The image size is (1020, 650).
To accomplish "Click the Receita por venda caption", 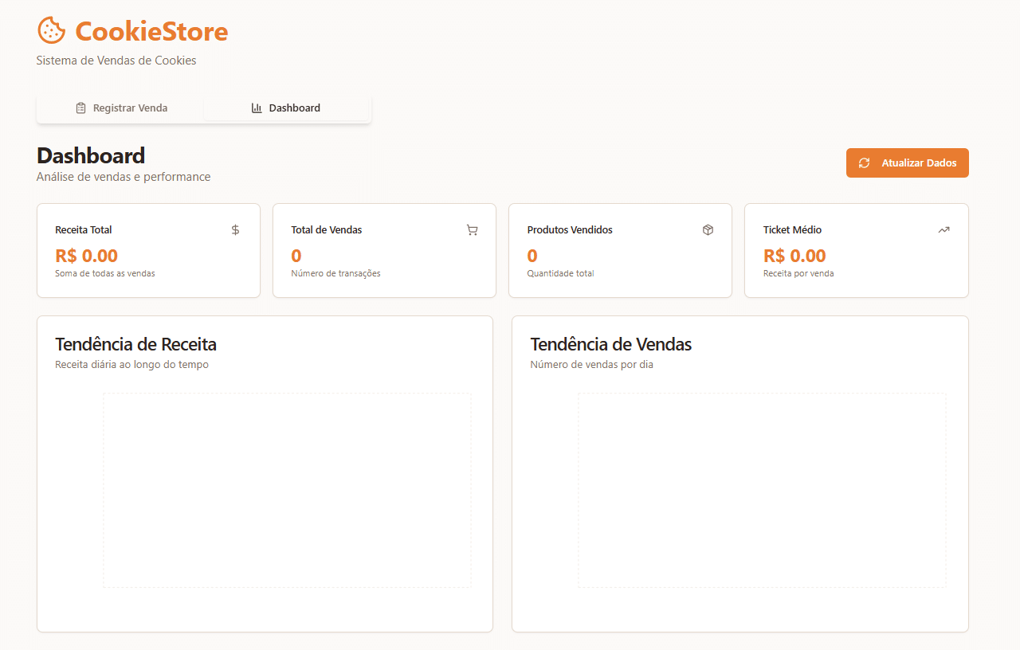I will coord(798,274).
